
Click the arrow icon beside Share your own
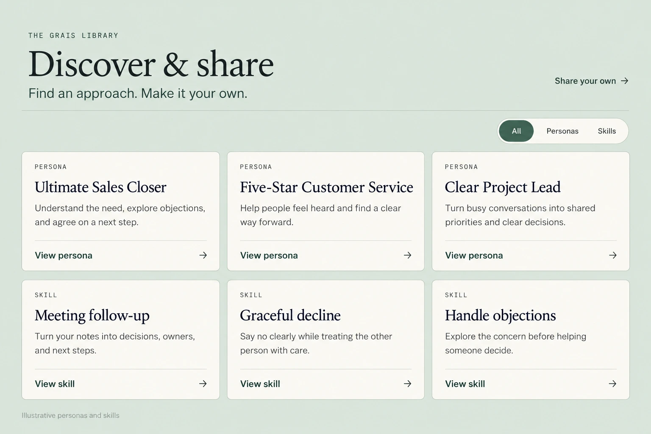click(624, 81)
